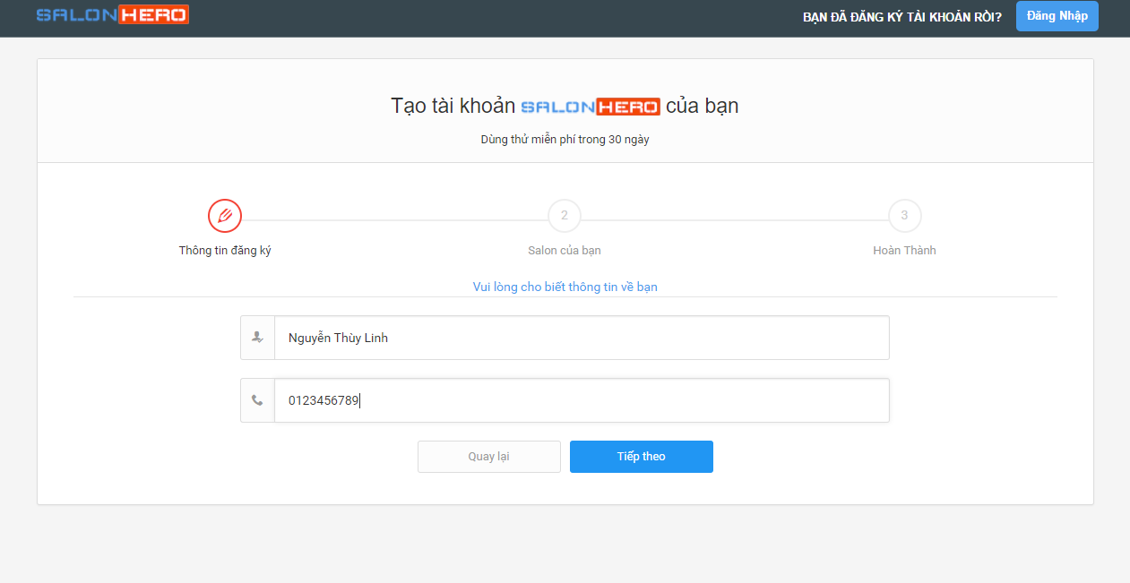
Task: Click the 'Salon của bạn' step label
Action: click(x=565, y=251)
